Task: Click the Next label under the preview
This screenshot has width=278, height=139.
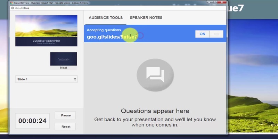Action: coord(63,68)
